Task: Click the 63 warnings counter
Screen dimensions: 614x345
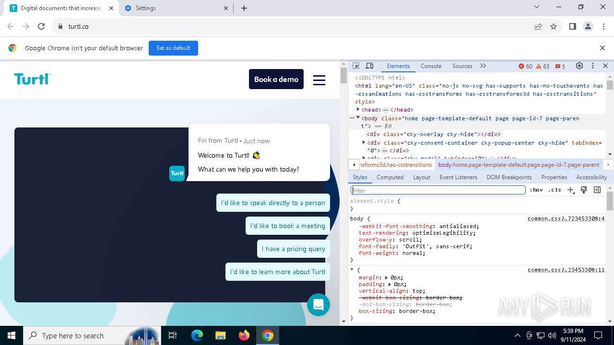Action: point(543,67)
